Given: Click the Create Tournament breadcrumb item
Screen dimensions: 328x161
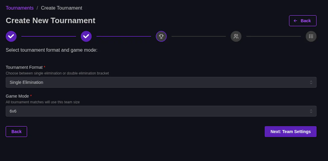Looking at the screenshot, I should point(61,8).
